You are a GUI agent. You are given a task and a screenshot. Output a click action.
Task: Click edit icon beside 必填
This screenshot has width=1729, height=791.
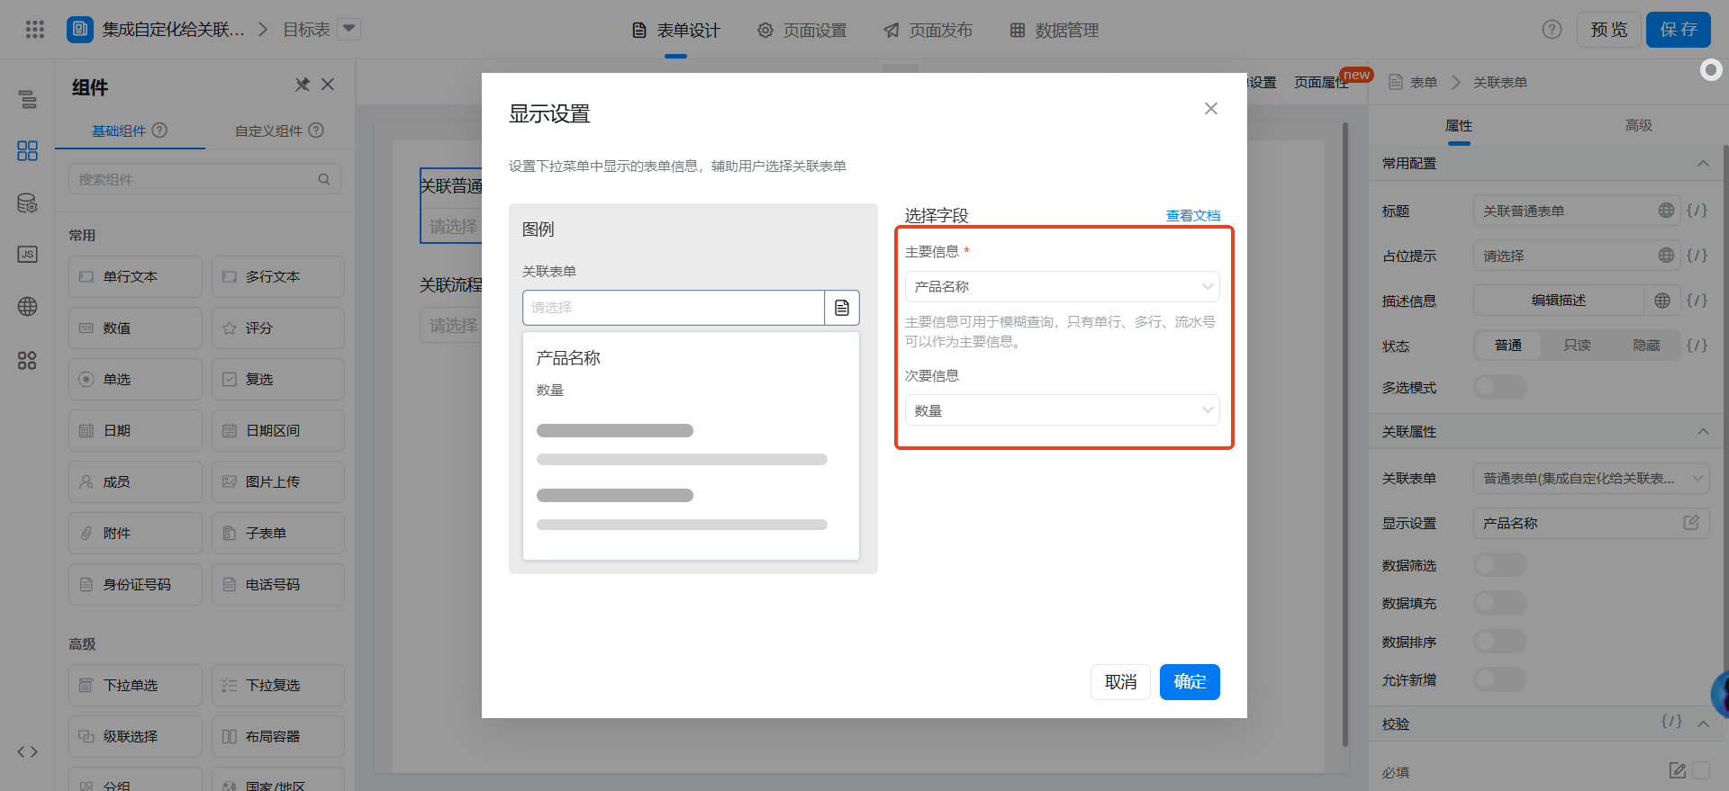point(1677,770)
